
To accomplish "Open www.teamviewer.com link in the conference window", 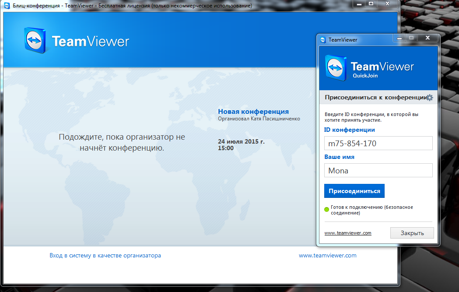I will [328, 255].
